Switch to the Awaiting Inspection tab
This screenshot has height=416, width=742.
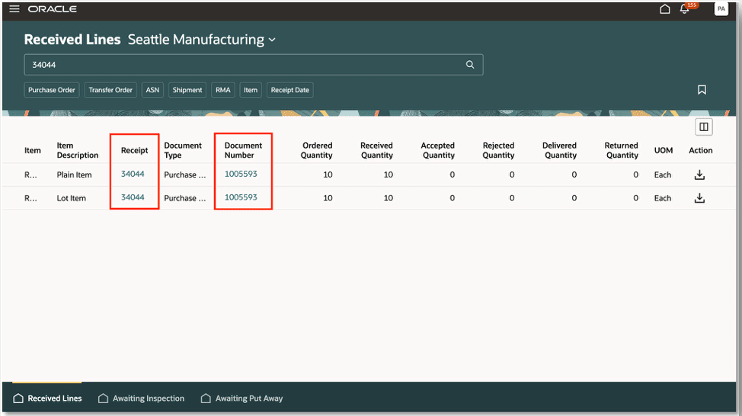(x=148, y=398)
